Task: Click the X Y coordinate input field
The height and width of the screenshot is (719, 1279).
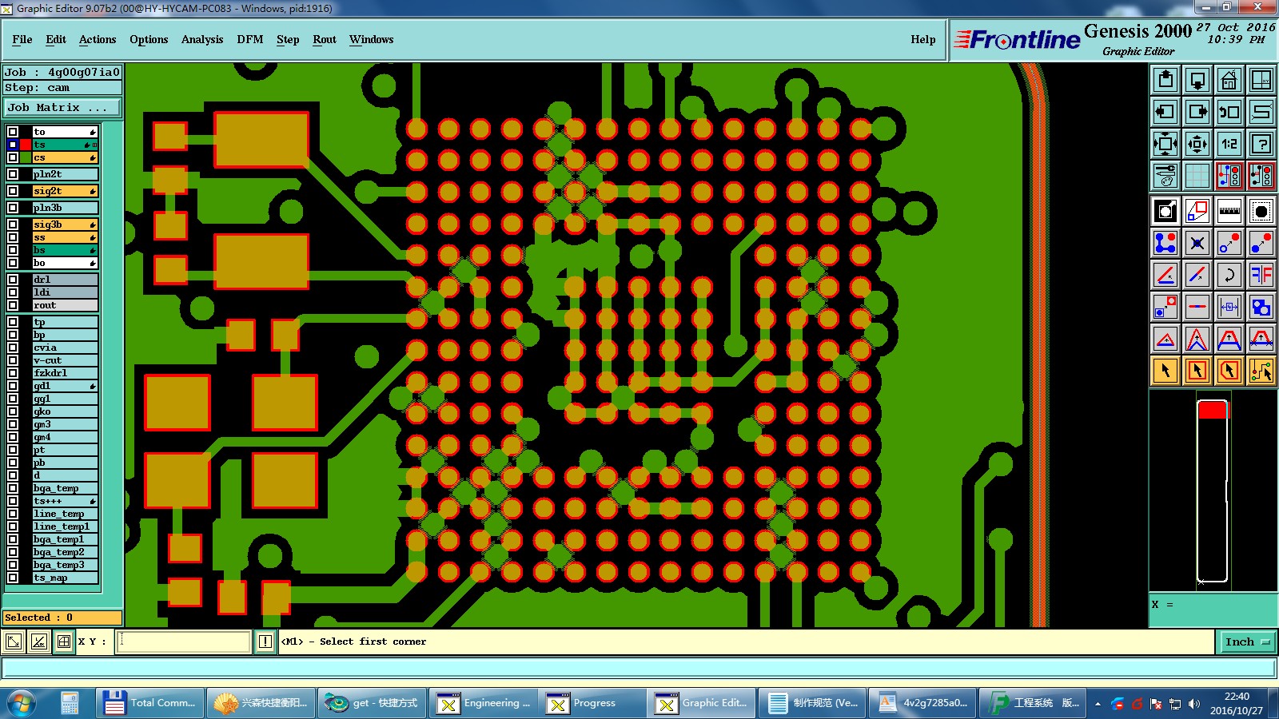Action: click(184, 642)
